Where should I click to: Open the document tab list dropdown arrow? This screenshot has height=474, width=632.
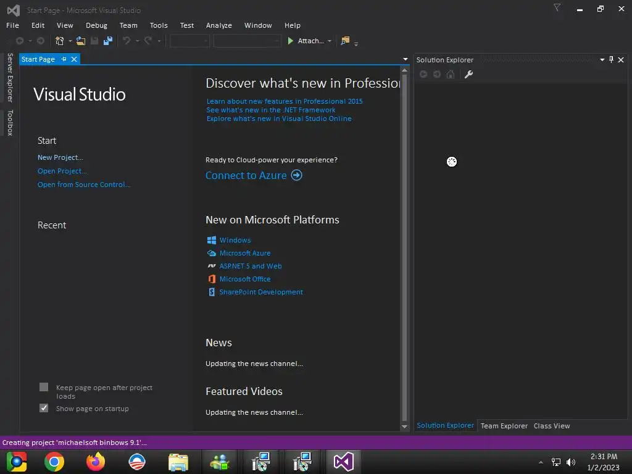coord(405,59)
